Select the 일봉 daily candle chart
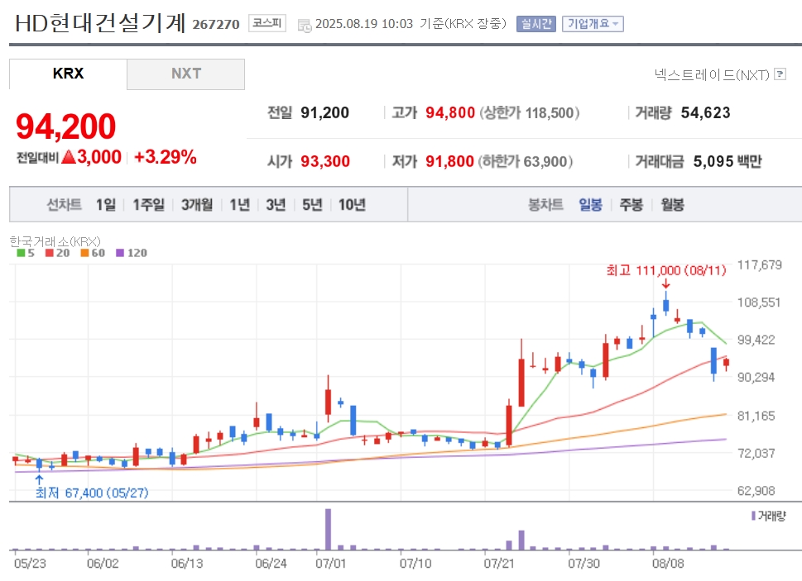This screenshot has height=581, width=802. point(590,205)
